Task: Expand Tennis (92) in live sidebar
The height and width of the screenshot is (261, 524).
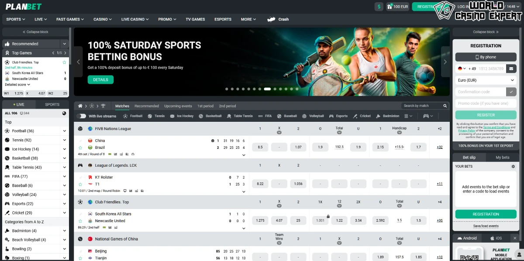Action: [x=64, y=140]
